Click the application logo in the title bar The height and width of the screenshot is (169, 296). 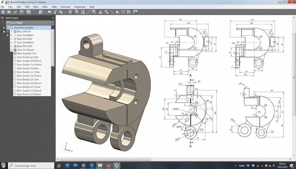tap(2, 2)
